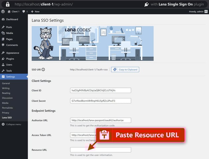Click the Lana SSO Settings heading
The image size is (209, 159).
coord(47,20)
